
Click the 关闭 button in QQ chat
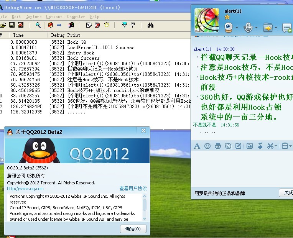click(287, 193)
